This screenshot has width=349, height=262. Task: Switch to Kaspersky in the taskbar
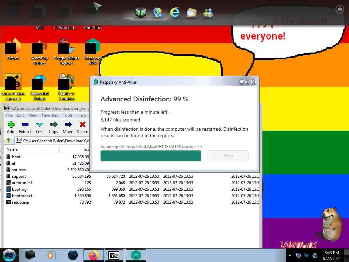tap(136, 255)
